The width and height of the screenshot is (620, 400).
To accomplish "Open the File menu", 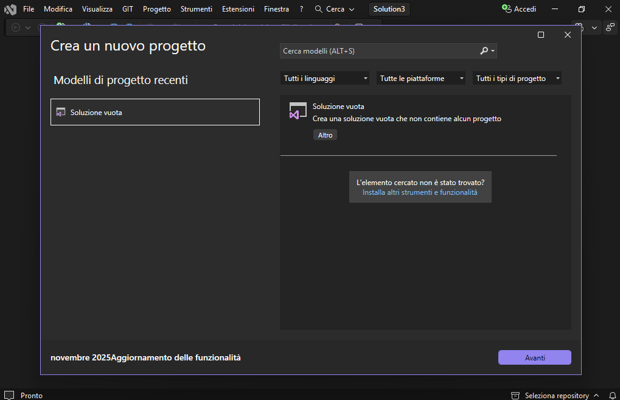I will pos(29,9).
